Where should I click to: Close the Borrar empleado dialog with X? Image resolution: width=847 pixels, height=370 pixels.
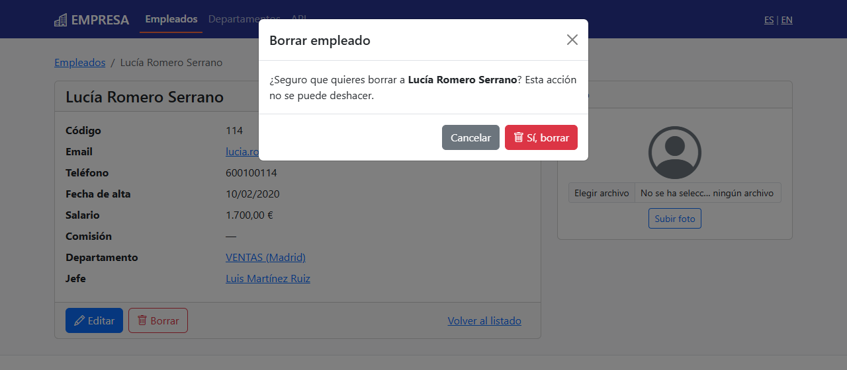(572, 40)
